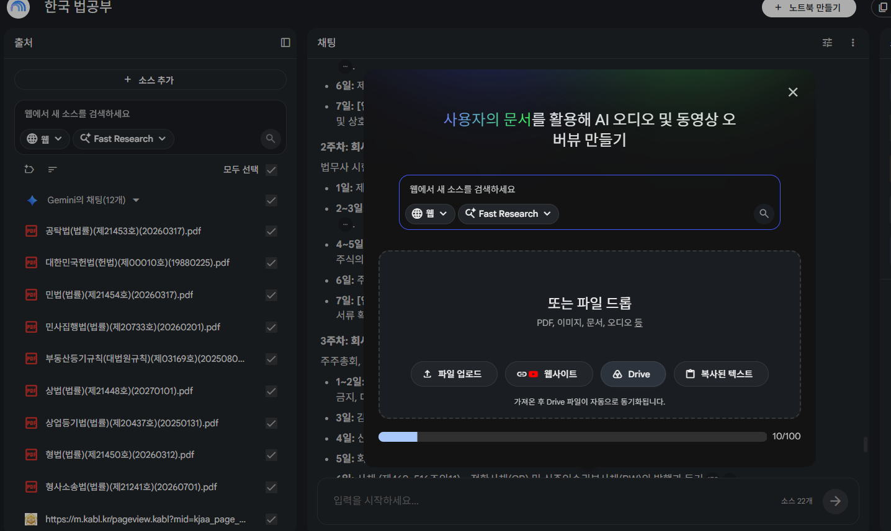
Task: Open sidebar Fast Research dropdown
Action: click(x=123, y=139)
